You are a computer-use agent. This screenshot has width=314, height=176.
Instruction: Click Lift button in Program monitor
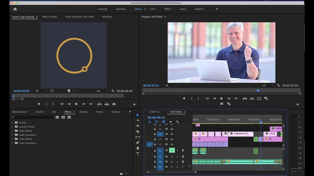(245, 98)
